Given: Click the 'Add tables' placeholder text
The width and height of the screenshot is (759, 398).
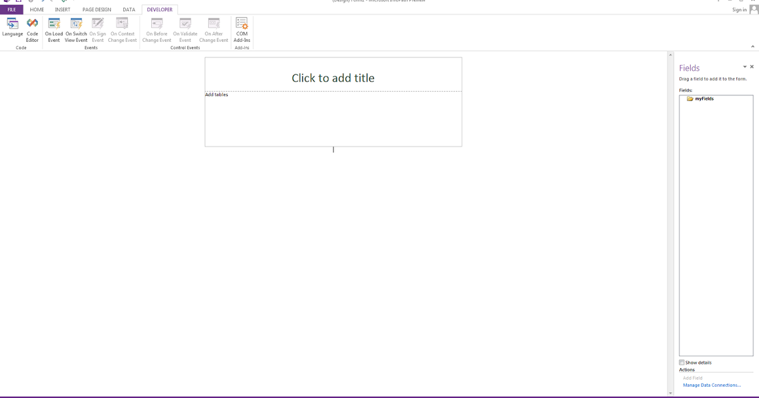Looking at the screenshot, I should 216,95.
